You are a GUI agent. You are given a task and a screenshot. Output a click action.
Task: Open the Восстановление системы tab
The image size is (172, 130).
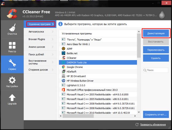(x=40, y=62)
